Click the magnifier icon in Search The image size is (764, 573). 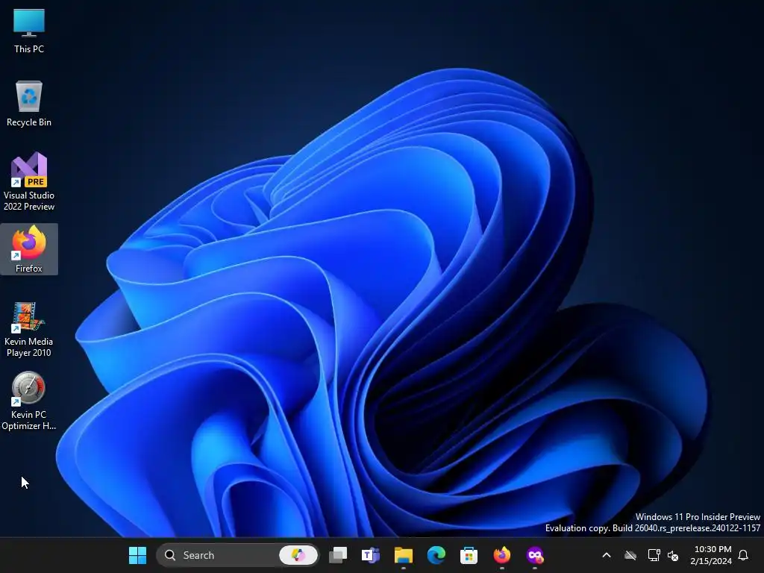(170, 555)
